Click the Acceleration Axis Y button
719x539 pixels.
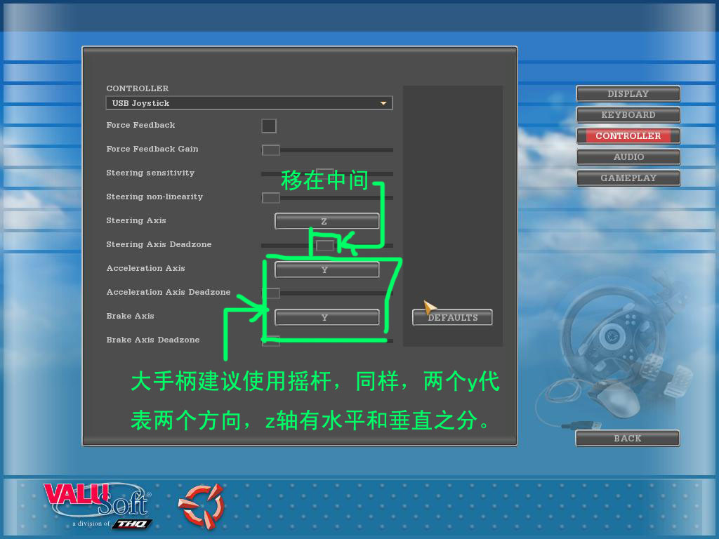click(326, 269)
